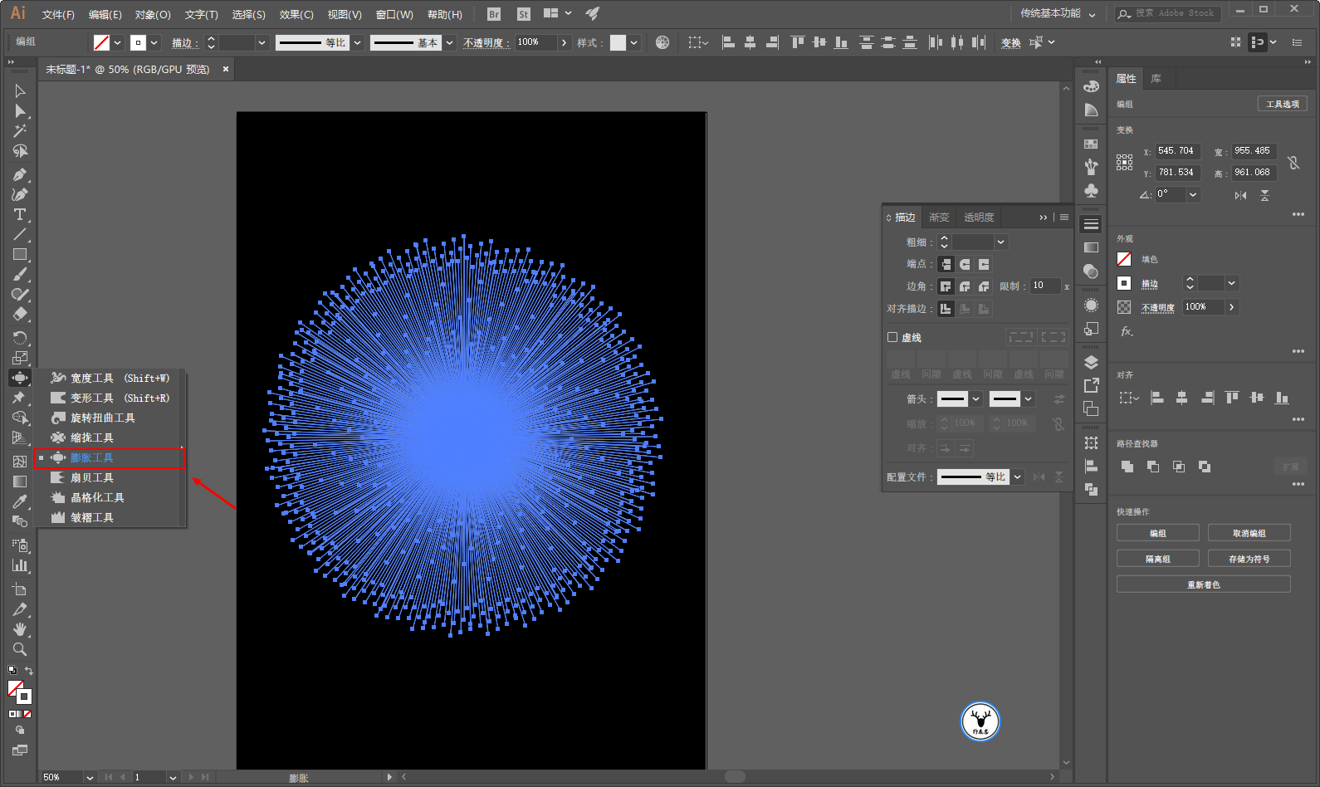Open Adobe Stock St icon
The image size is (1320, 787).
click(x=523, y=14)
